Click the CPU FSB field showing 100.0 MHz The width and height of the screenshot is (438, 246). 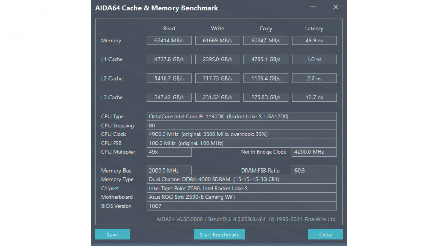(x=241, y=143)
